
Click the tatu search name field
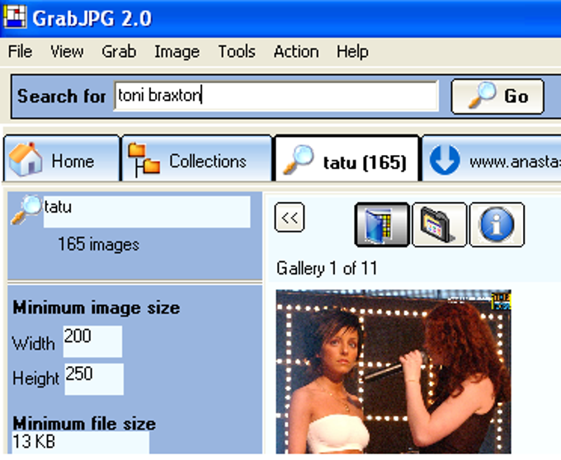point(147,212)
